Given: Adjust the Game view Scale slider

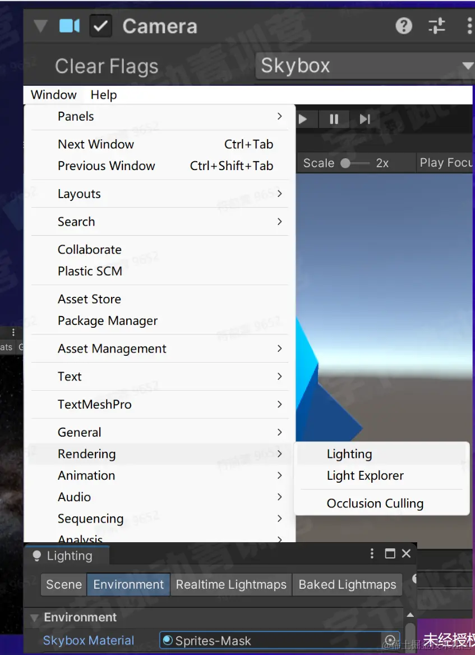Looking at the screenshot, I should click(x=355, y=163).
